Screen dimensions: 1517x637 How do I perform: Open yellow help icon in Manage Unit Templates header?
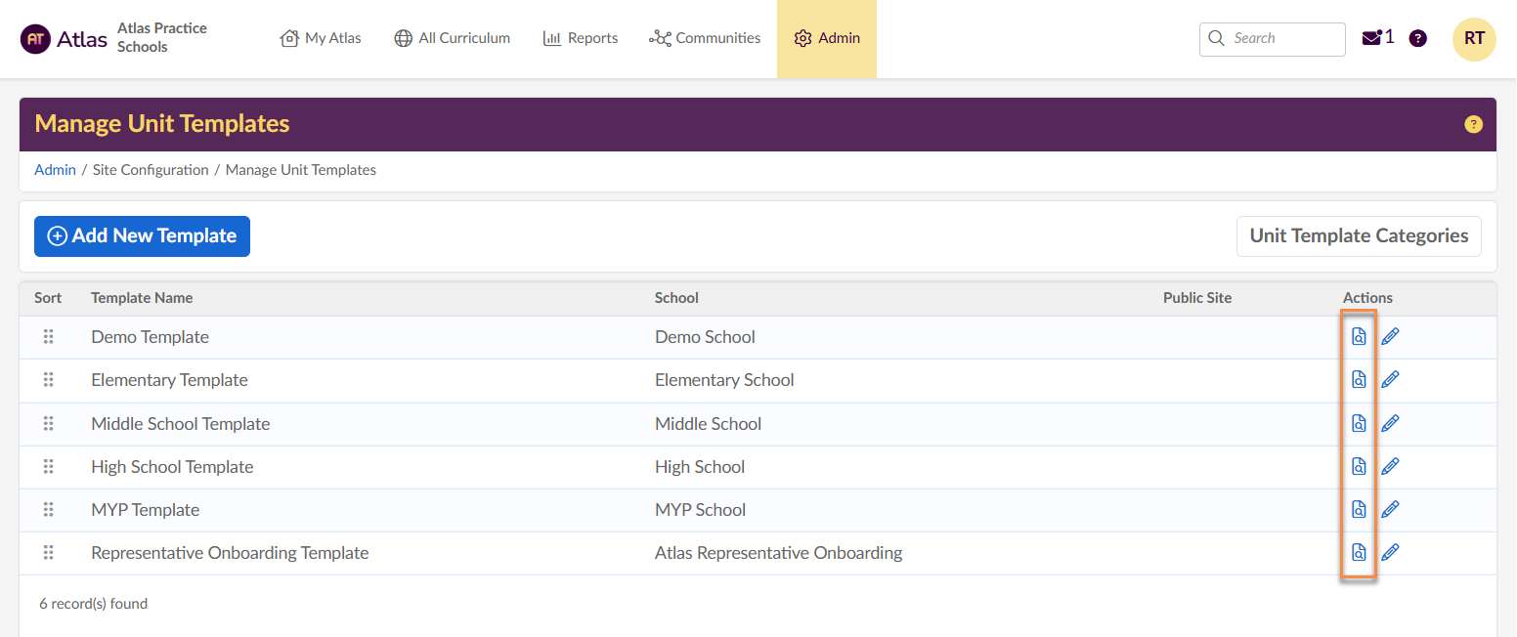click(1473, 124)
